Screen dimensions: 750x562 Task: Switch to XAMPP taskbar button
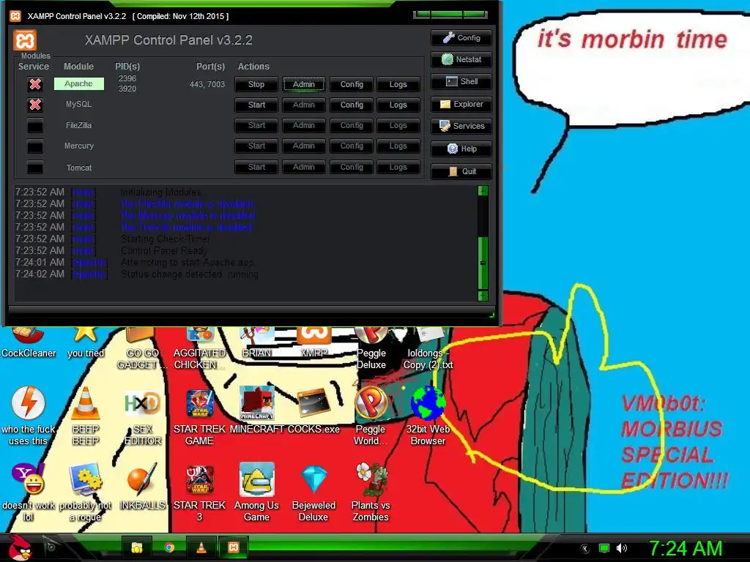pyautogui.click(x=234, y=547)
